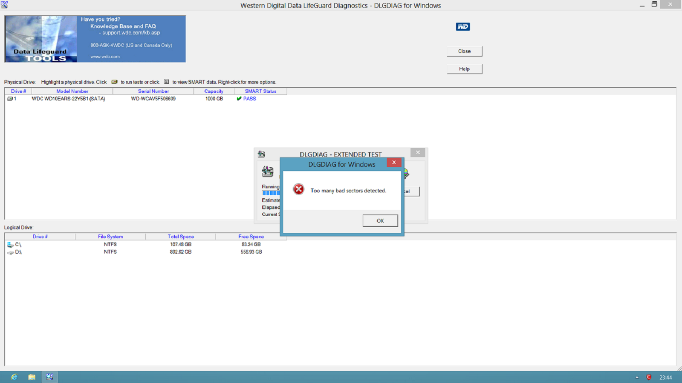Open Internet Explorer from taskbar
Screen dimensions: 682x383
point(14,377)
